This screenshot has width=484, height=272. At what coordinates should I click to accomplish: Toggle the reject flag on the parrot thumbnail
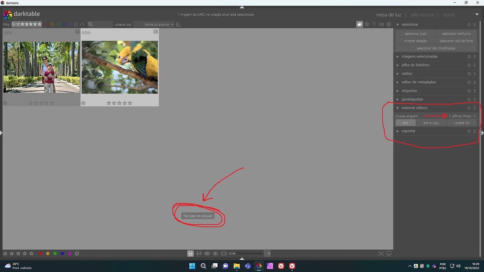tap(83, 103)
